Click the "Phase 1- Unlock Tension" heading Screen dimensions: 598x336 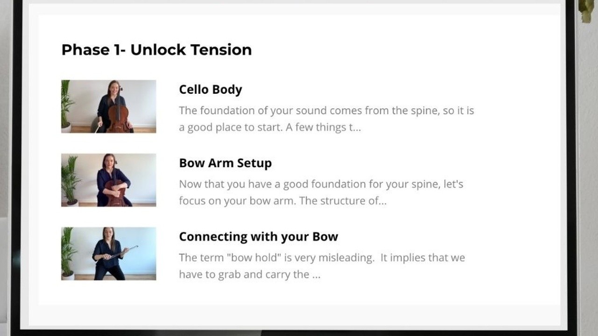point(157,49)
